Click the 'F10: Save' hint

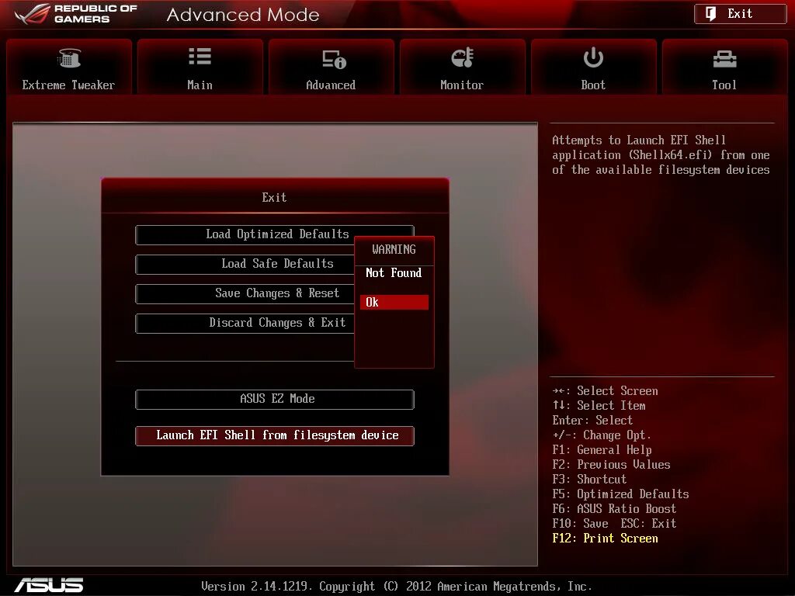(x=580, y=523)
